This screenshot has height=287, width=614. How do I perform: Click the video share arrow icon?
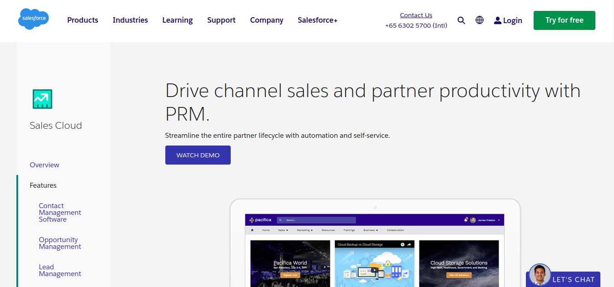coord(409,244)
